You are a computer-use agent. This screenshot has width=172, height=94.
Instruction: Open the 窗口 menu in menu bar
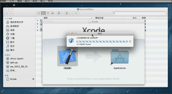[x=42, y=1]
